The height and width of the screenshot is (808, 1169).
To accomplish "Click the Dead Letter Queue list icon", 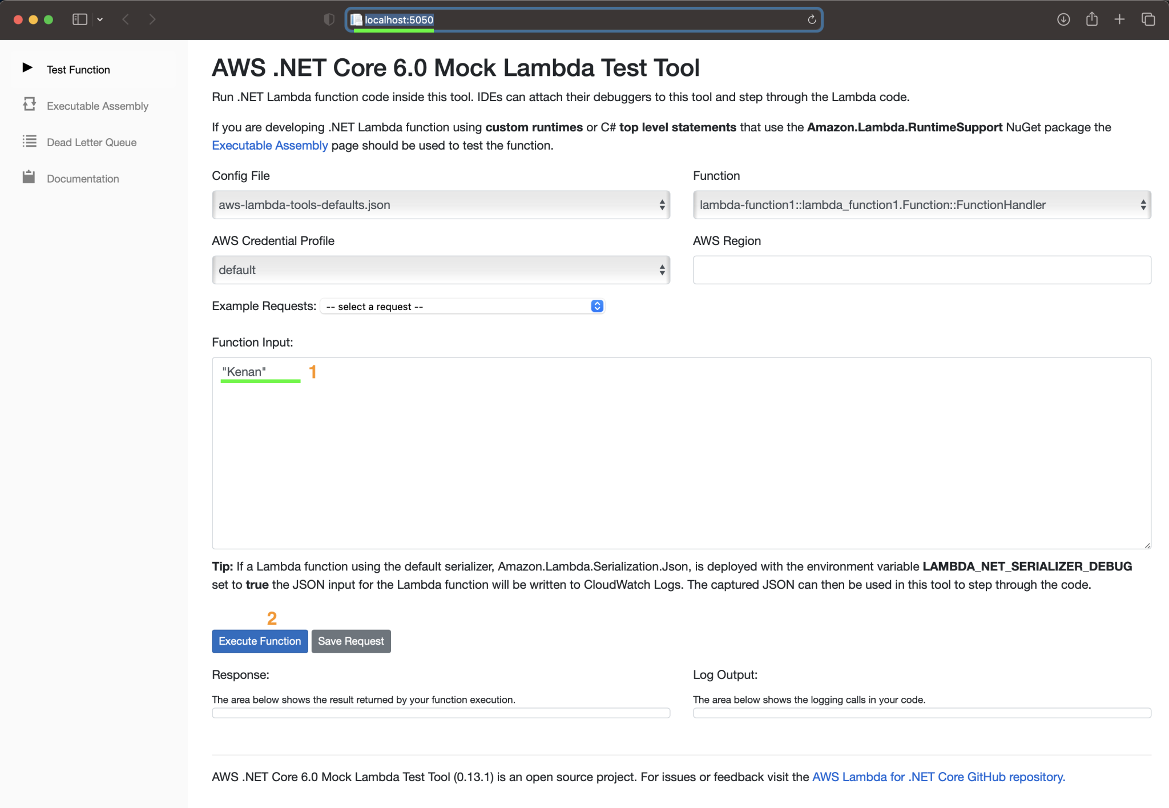I will click(29, 141).
